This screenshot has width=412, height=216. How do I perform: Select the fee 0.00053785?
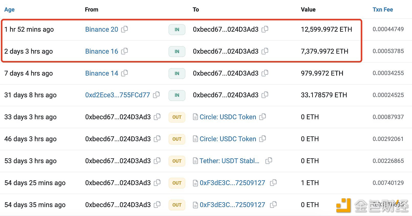tap(388, 51)
